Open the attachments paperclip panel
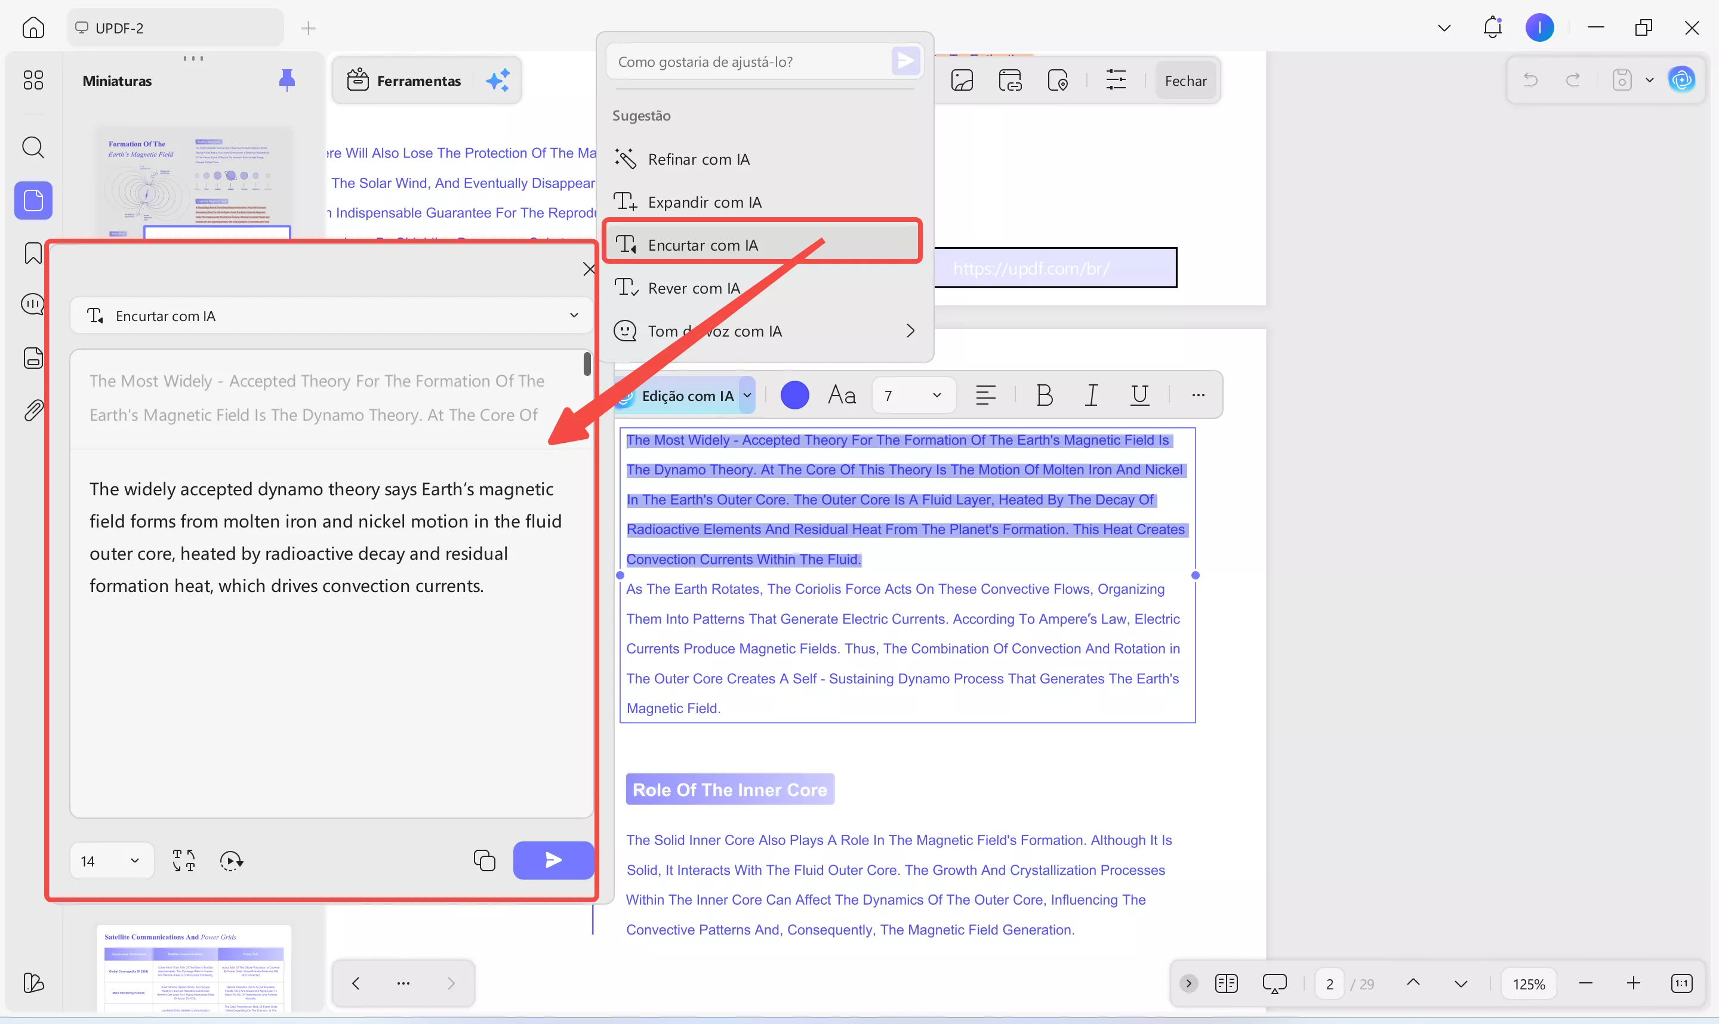 pyautogui.click(x=33, y=411)
